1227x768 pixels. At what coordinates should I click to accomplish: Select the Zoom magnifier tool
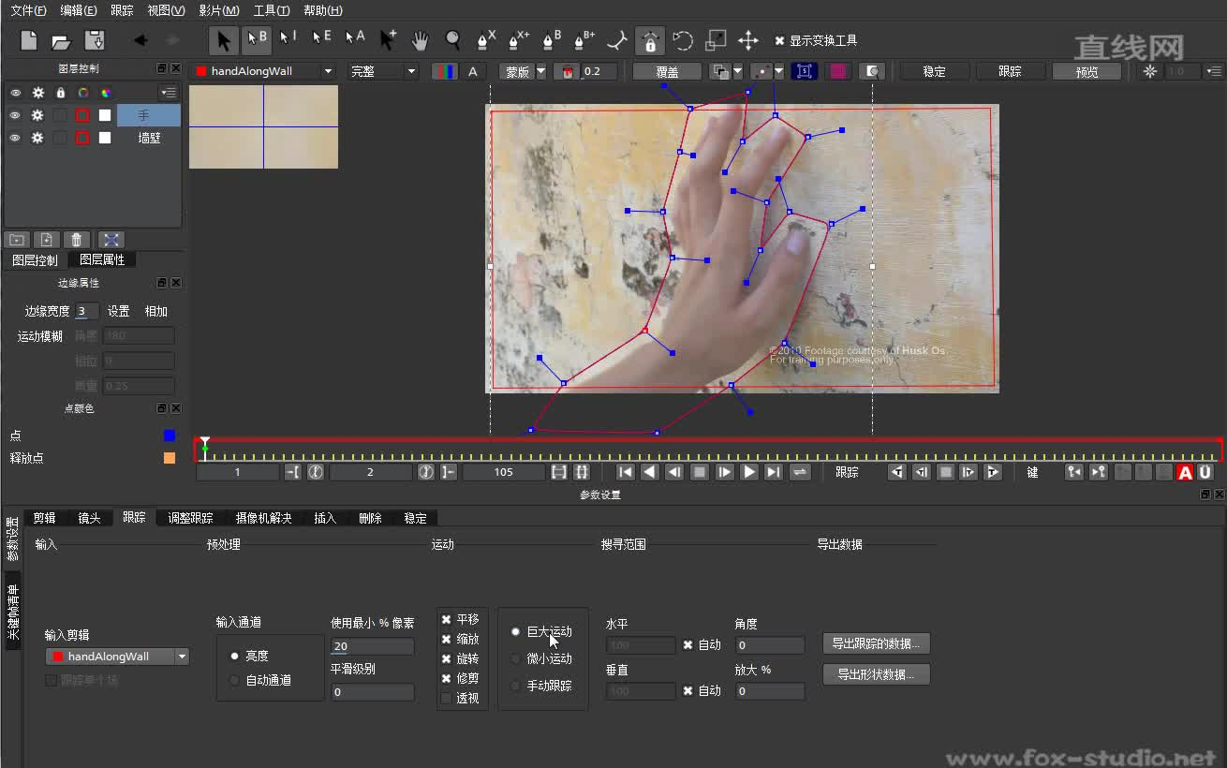point(451,40)
